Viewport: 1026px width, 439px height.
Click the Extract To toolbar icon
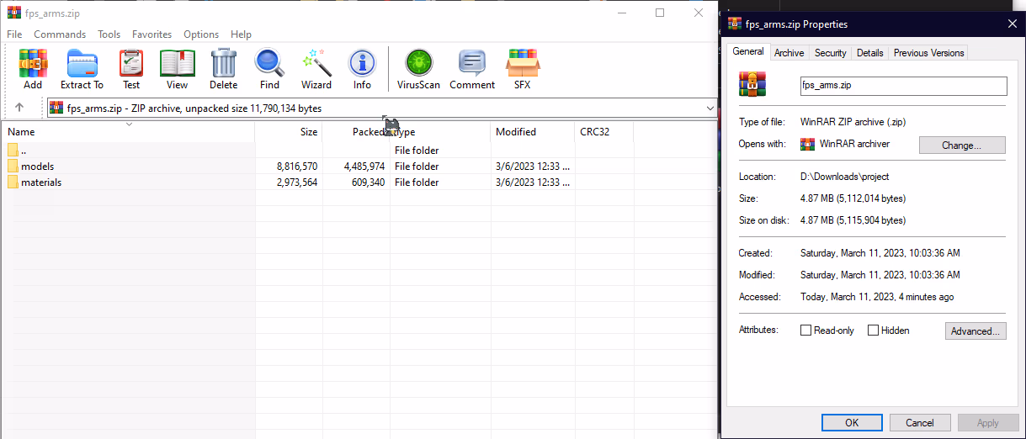82,64
